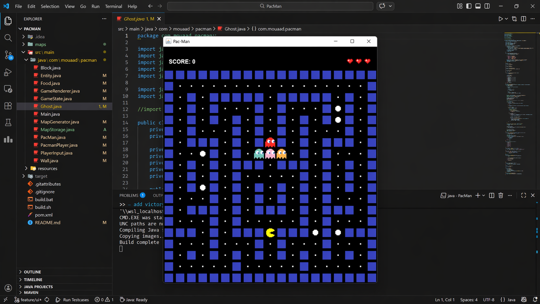Close the bottom panel with X

[533, 195]
